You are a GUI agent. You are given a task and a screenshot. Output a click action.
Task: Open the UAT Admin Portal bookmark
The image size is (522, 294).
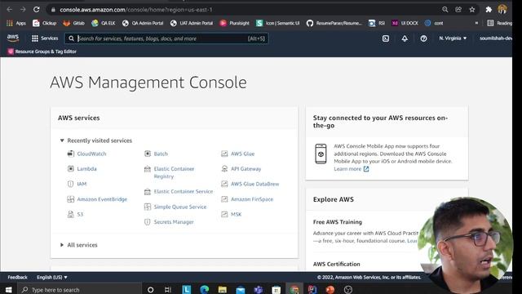[x=192, y=23]
